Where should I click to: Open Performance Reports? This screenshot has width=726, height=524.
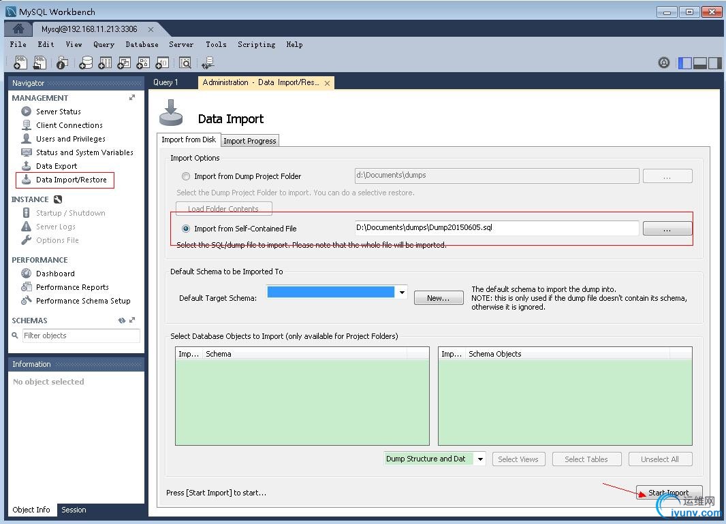(x=72, y=287)
